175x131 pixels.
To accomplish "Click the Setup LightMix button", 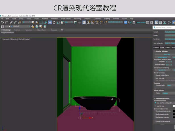I will 163,57.
